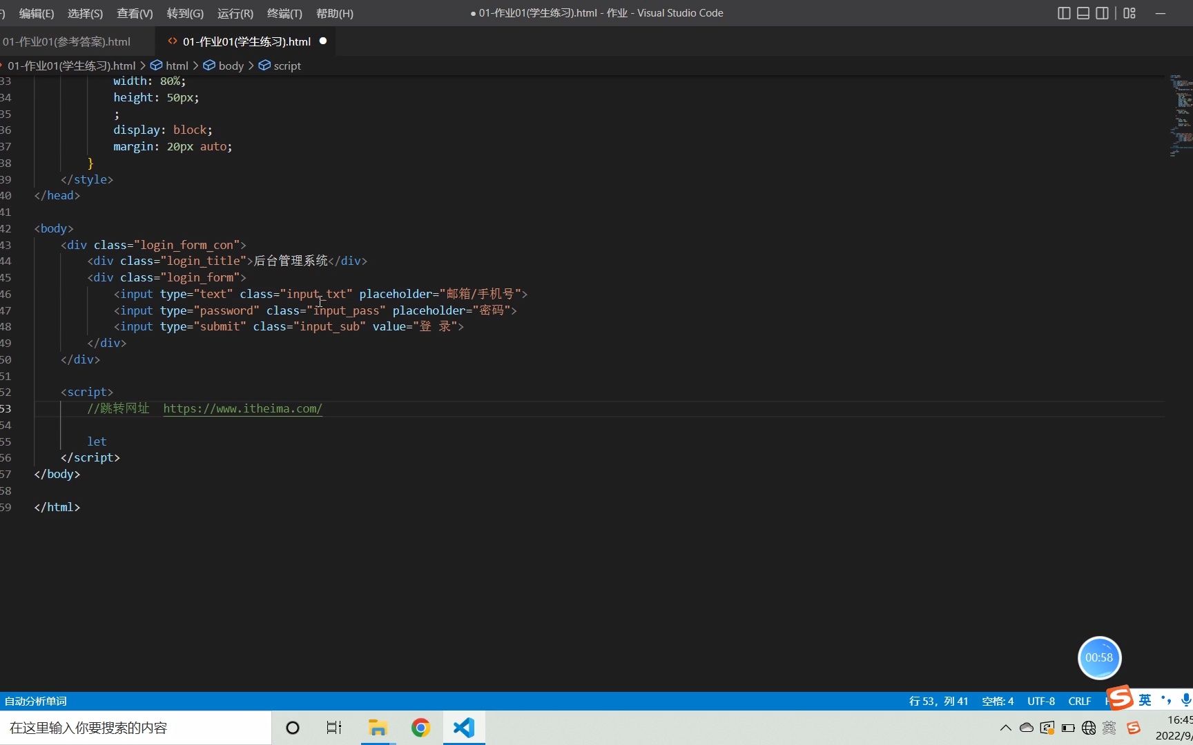1193x745 pixels.
Task: Open the OneDrive cloud tray icon
Action: click(1027, 728)
